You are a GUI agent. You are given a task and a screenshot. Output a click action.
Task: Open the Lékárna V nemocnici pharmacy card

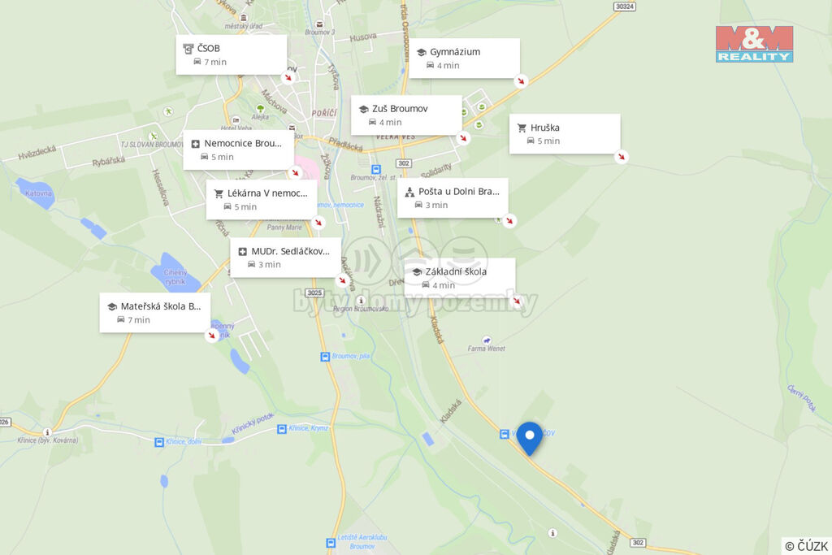[x=262, y=200]
